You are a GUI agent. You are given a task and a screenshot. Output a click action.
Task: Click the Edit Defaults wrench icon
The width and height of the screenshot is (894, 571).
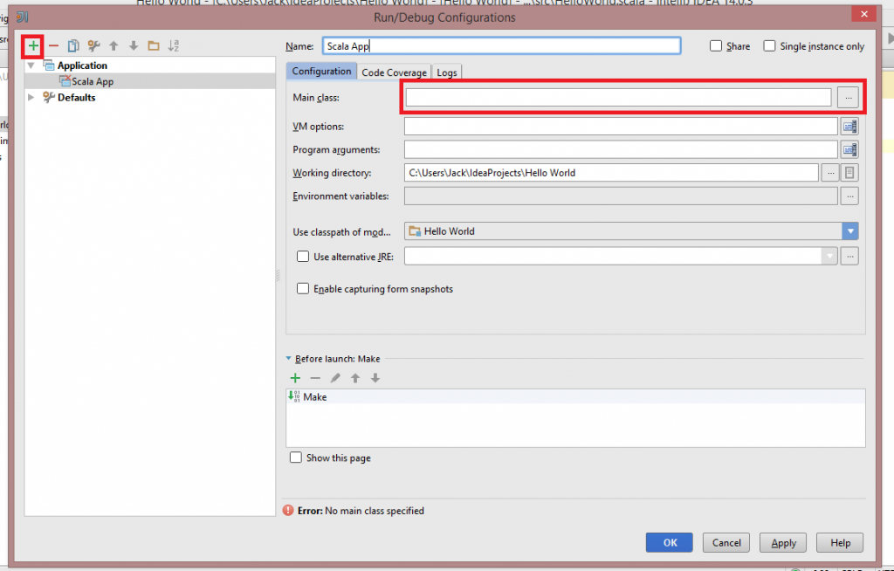click(93, 45)
